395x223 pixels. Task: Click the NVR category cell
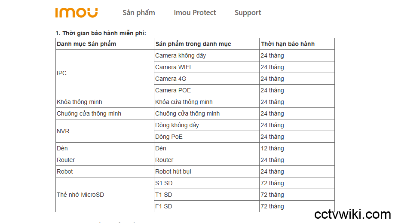(63, 131)
